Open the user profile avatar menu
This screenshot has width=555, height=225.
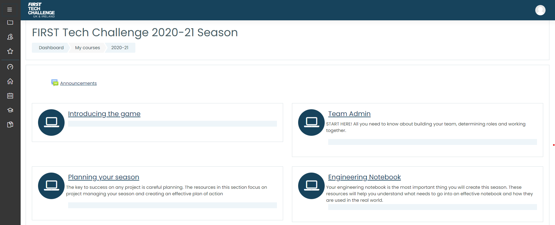pyautogui.click(x=540, y=10)
